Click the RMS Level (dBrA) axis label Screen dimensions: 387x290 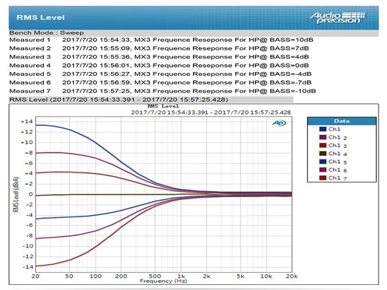coord(15,194)
